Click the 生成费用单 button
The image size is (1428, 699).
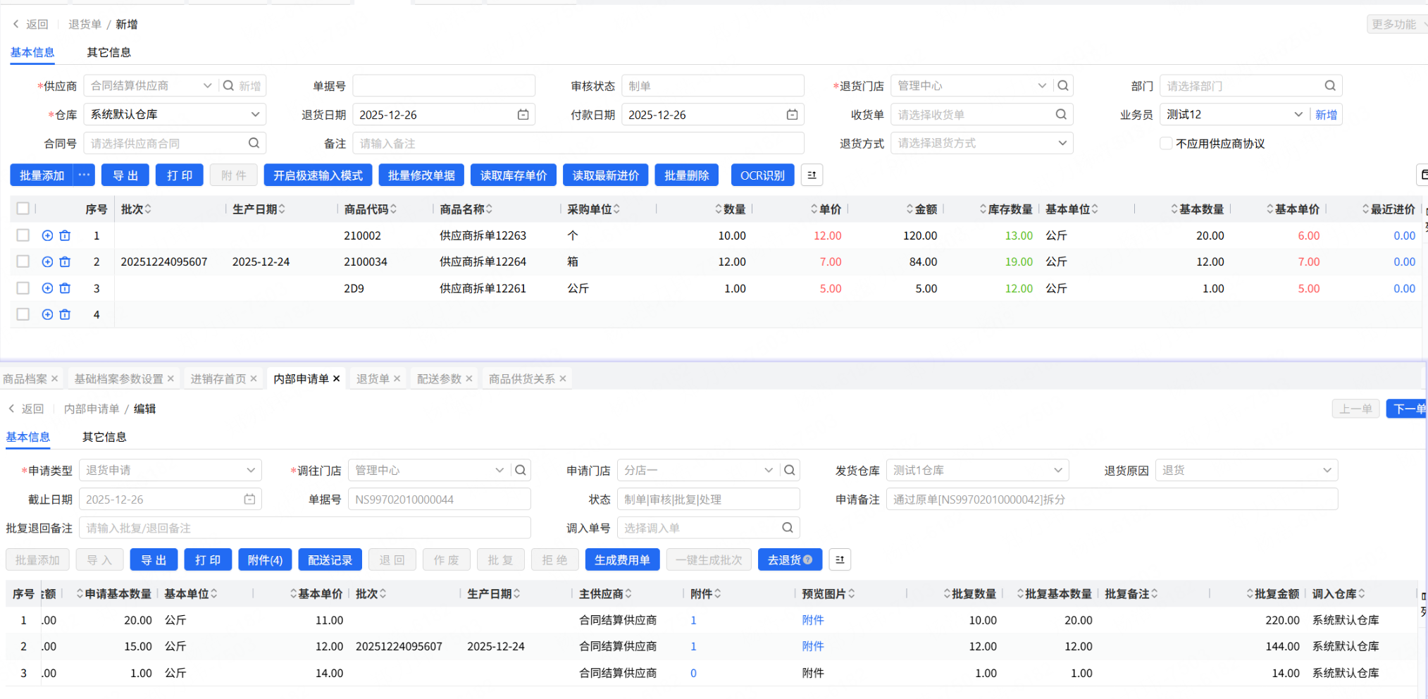coord(621,560)
